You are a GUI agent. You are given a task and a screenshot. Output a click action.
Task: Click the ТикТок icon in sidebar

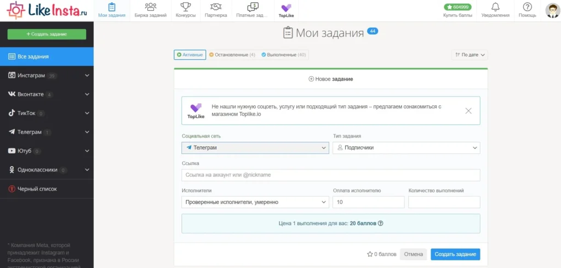12,113
